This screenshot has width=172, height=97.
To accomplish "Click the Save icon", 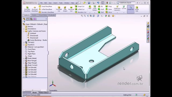I will pyautogui.click(x=89, y=3).
